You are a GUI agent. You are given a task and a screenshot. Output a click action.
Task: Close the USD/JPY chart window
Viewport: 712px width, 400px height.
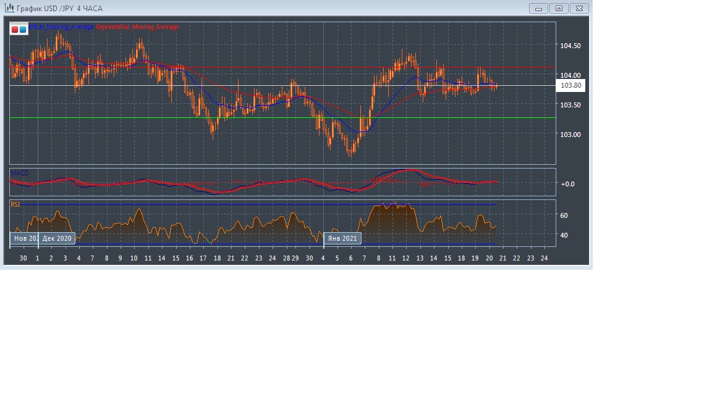coord(579,8)
